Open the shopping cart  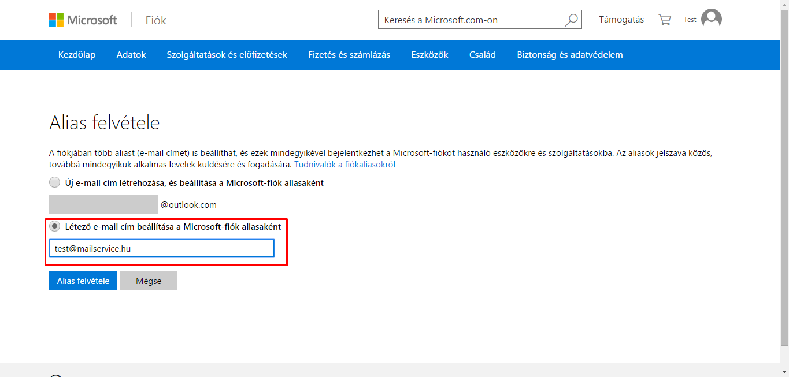[x=665, y=20]
